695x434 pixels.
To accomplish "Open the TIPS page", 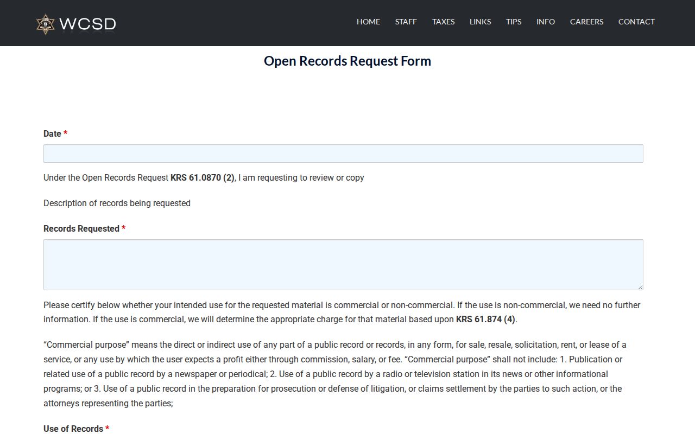I will click(514, 22).
